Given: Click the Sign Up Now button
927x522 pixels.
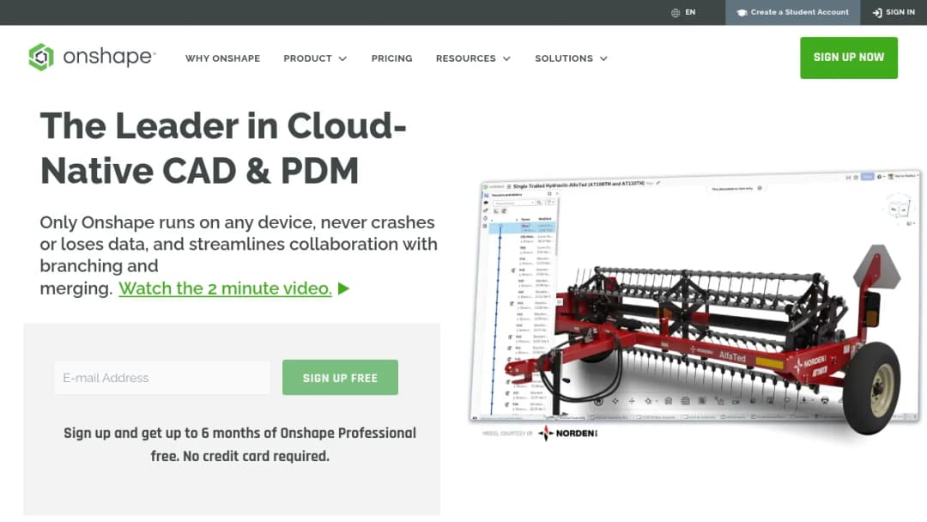Looking at the screenshot, I should point(849,58).
